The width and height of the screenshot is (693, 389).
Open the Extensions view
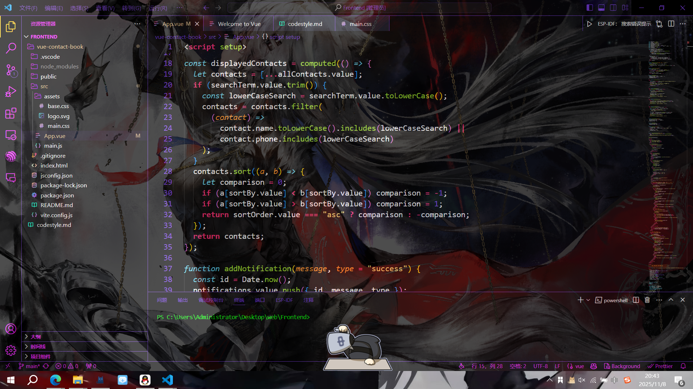click(11, 113)
